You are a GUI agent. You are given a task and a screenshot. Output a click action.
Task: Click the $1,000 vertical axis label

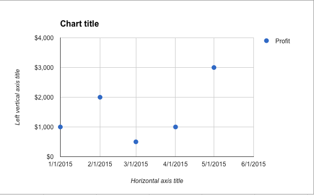click(x=44, y=127)
